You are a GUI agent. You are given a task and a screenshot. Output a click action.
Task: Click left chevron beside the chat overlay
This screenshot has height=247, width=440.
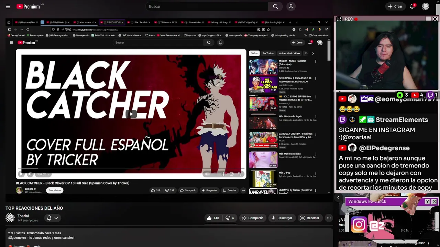point(338,198)
